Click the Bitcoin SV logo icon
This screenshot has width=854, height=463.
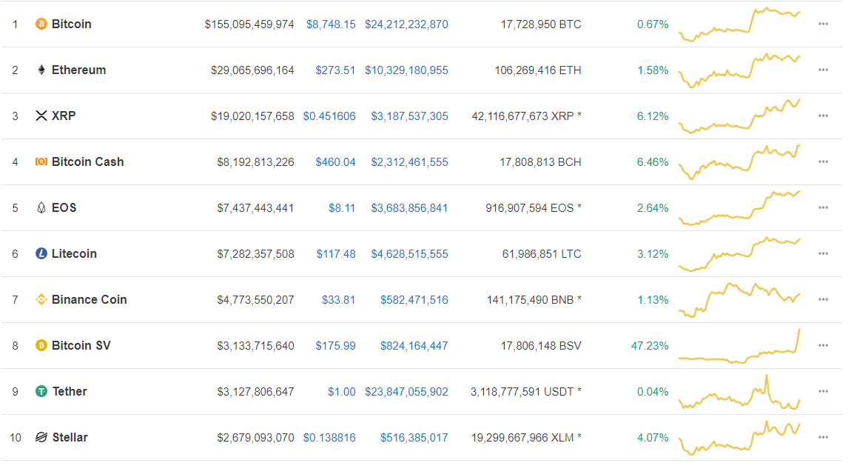pyautogui.click(x=41, y=345)
